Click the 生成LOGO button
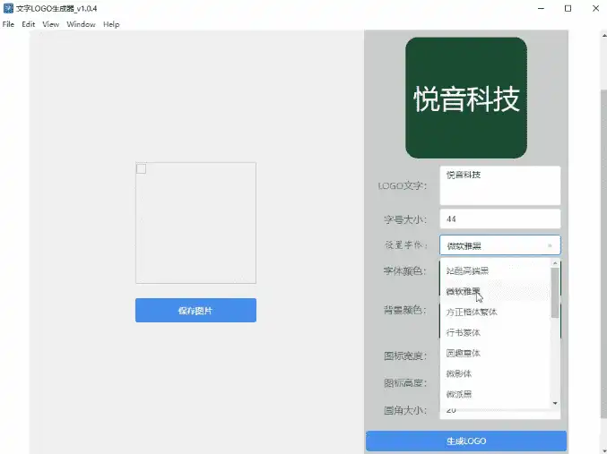 point(466,441)
